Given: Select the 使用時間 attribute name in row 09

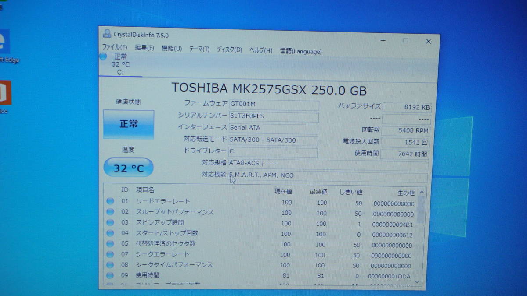Looking at the screenshot, I should click(x=148, y=275).
